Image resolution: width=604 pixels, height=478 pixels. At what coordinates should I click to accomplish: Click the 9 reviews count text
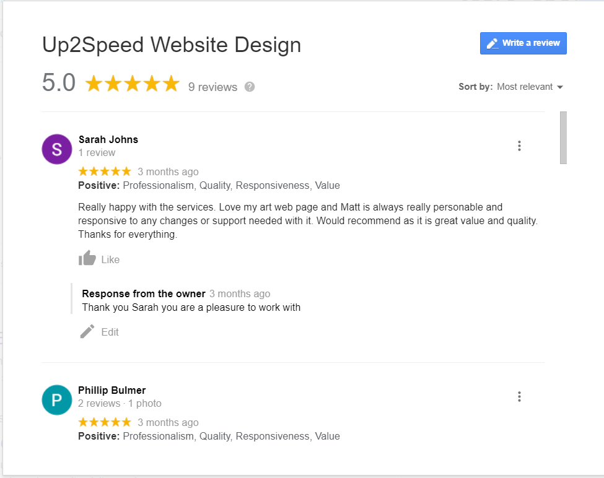click(x=212, y=87)
